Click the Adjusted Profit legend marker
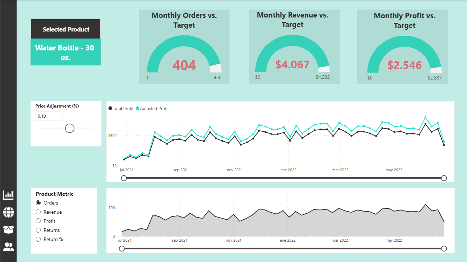Viewport: 467px width, 262px height. click(137, 109)
